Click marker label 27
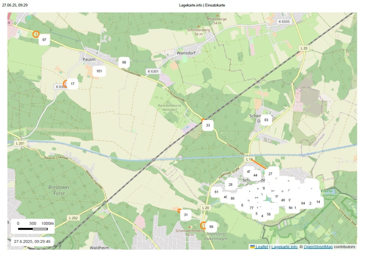The image size is (365, 255). tap(270, 174)
